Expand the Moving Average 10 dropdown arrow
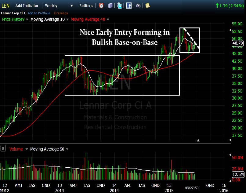 click(67, 20)
